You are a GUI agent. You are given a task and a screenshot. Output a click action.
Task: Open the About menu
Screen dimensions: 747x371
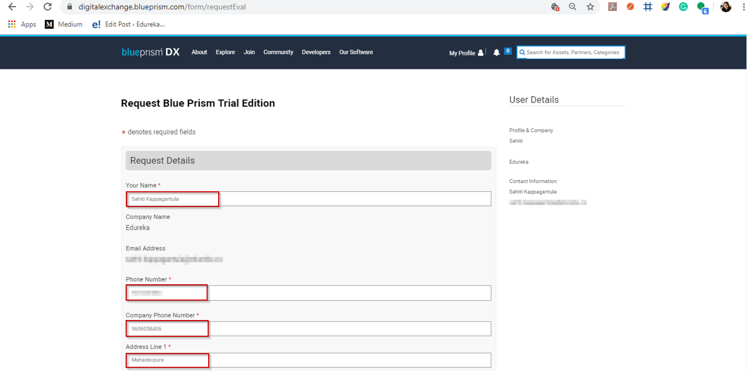[x=199, y=52]
